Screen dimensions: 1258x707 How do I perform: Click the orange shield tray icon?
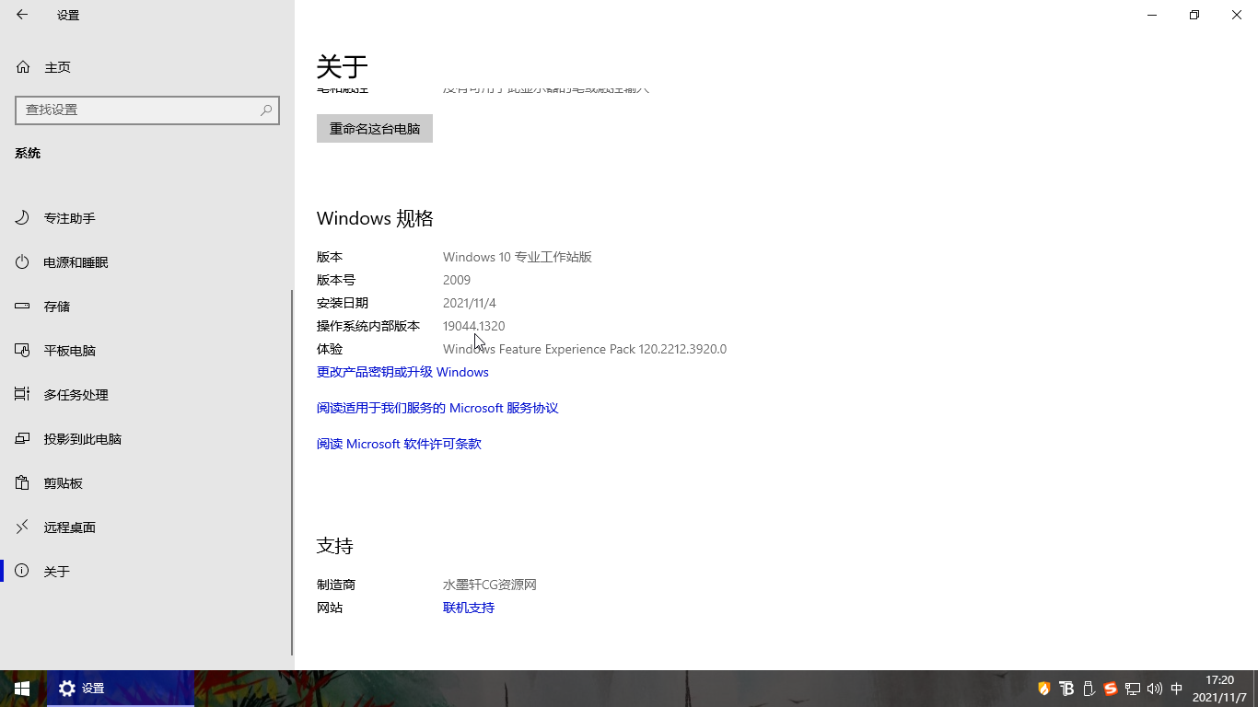(1043, 689)
